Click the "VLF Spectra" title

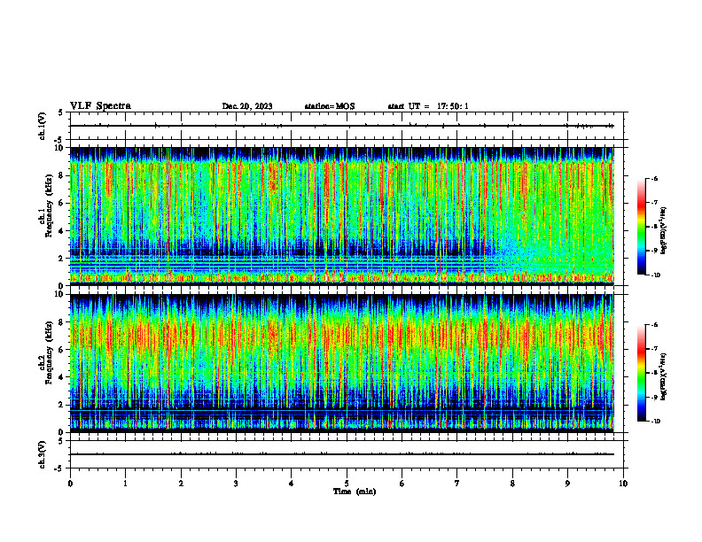pos(100,105)
